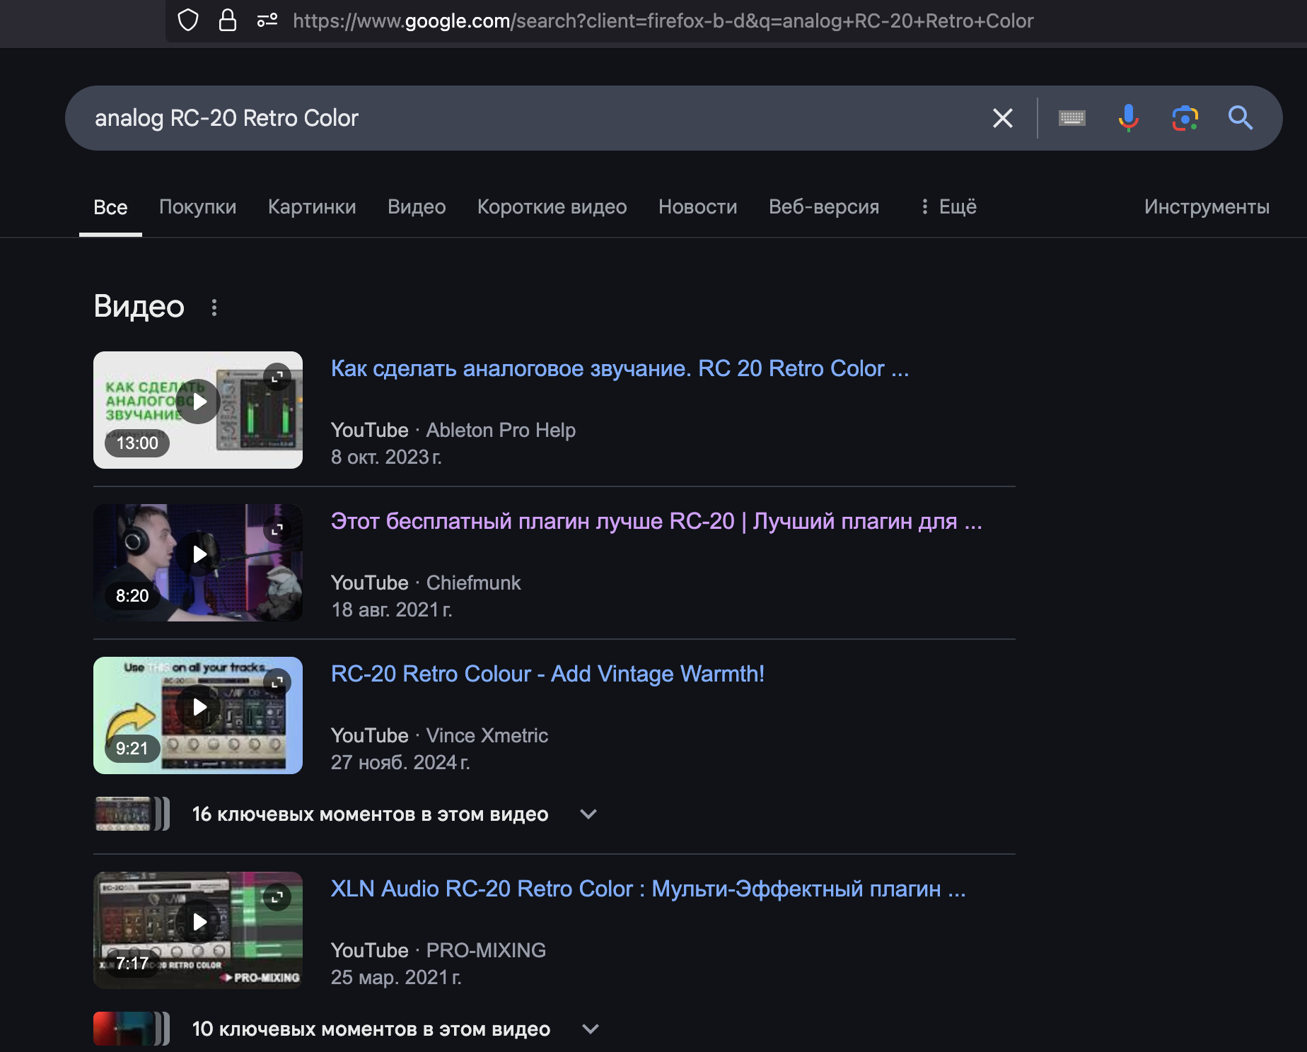Play the 7:17 PRO-MIXING video
Viewport: 1307px width, 1052px height.
198,922
